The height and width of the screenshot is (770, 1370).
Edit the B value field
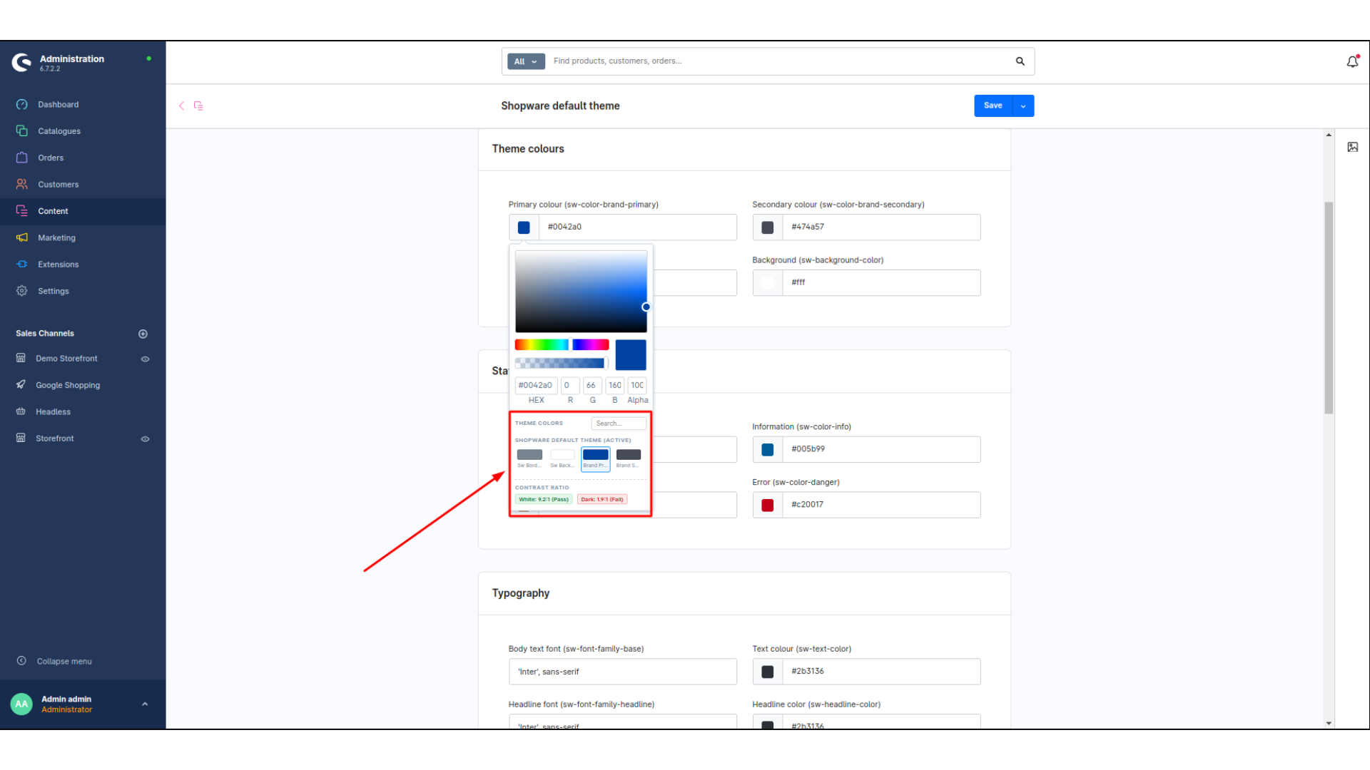point(615,386)
